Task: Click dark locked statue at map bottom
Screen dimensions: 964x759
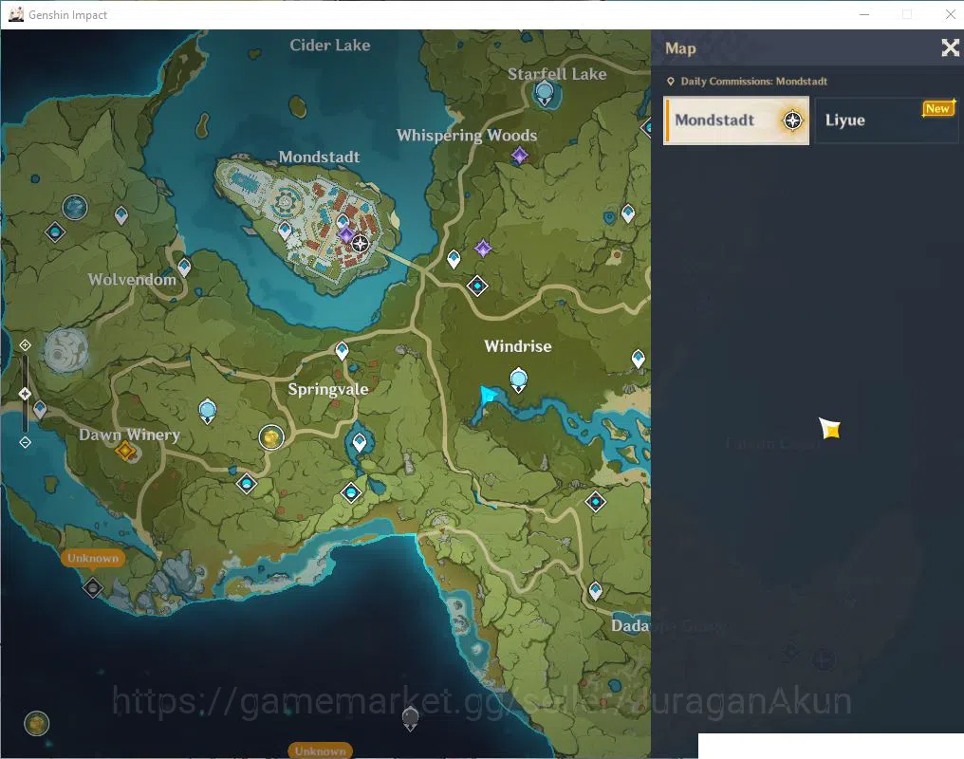Action: [410, 718]
